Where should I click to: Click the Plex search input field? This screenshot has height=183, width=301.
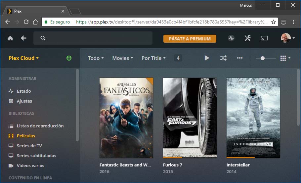[93, 38]
